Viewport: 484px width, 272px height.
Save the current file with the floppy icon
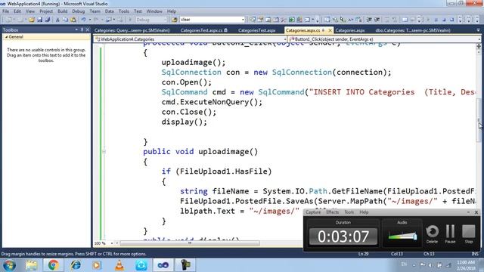[x=40, y=20]
